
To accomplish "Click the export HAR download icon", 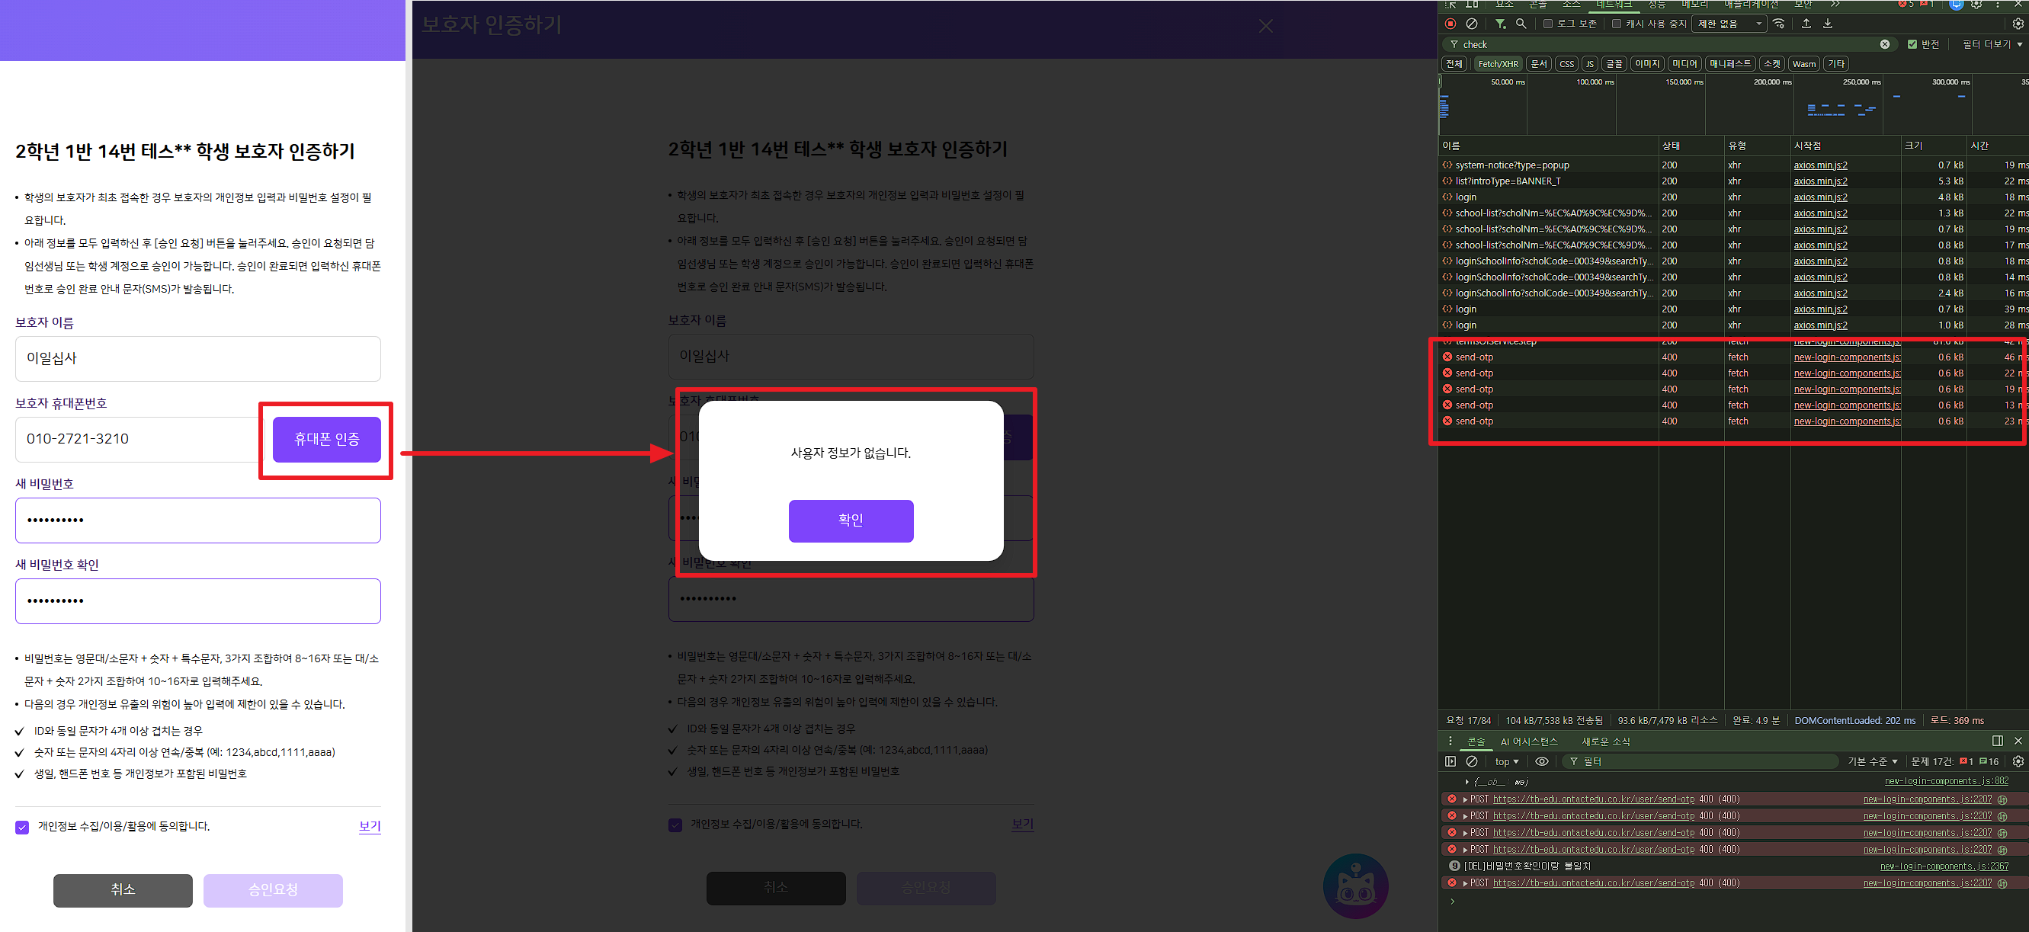I will coord(1827,24).
